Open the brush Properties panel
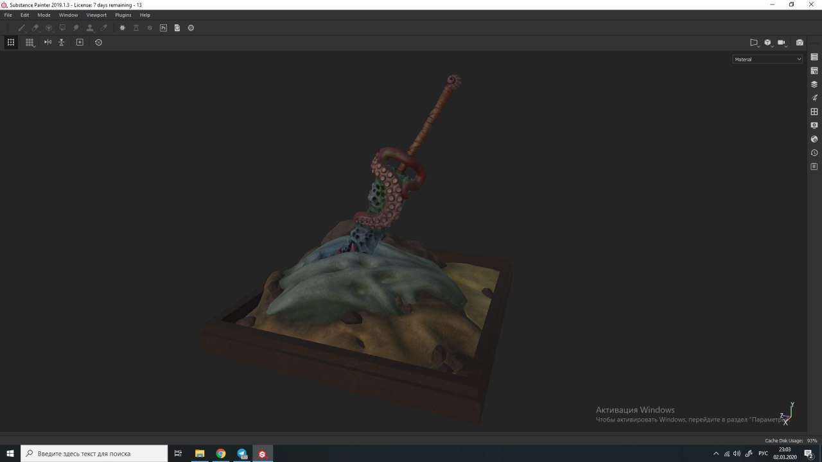 point(814,98)
